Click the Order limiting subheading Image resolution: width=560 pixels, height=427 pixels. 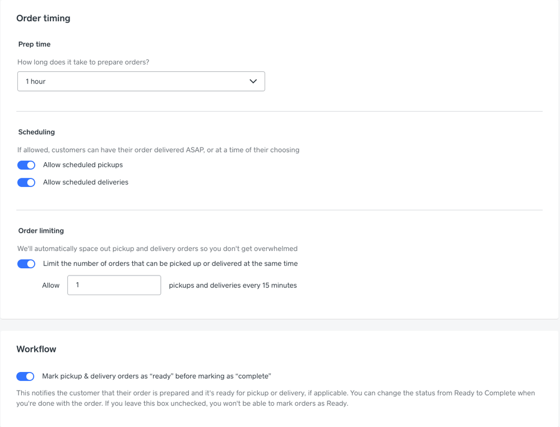pyautogui.click(x=41, y=231)
